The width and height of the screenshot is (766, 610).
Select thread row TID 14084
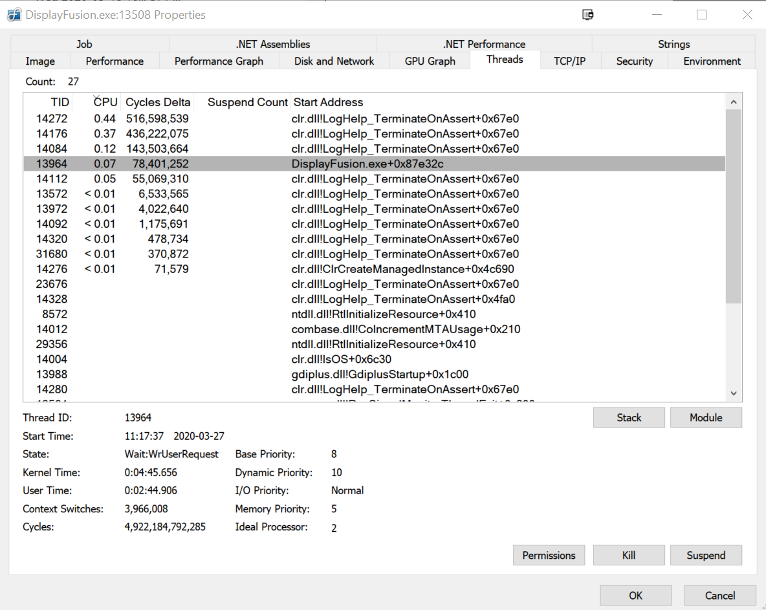(x=374, y=149)
